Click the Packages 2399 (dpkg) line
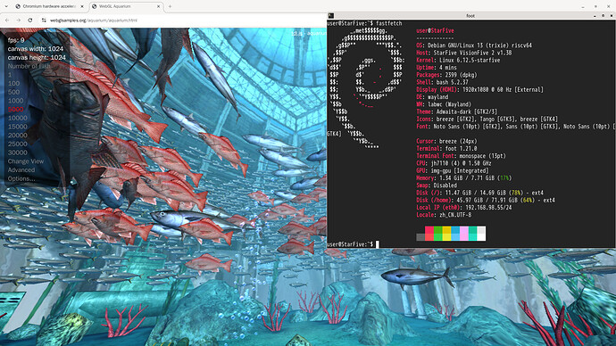The image size is (616, 346). [x=446, y=75]
